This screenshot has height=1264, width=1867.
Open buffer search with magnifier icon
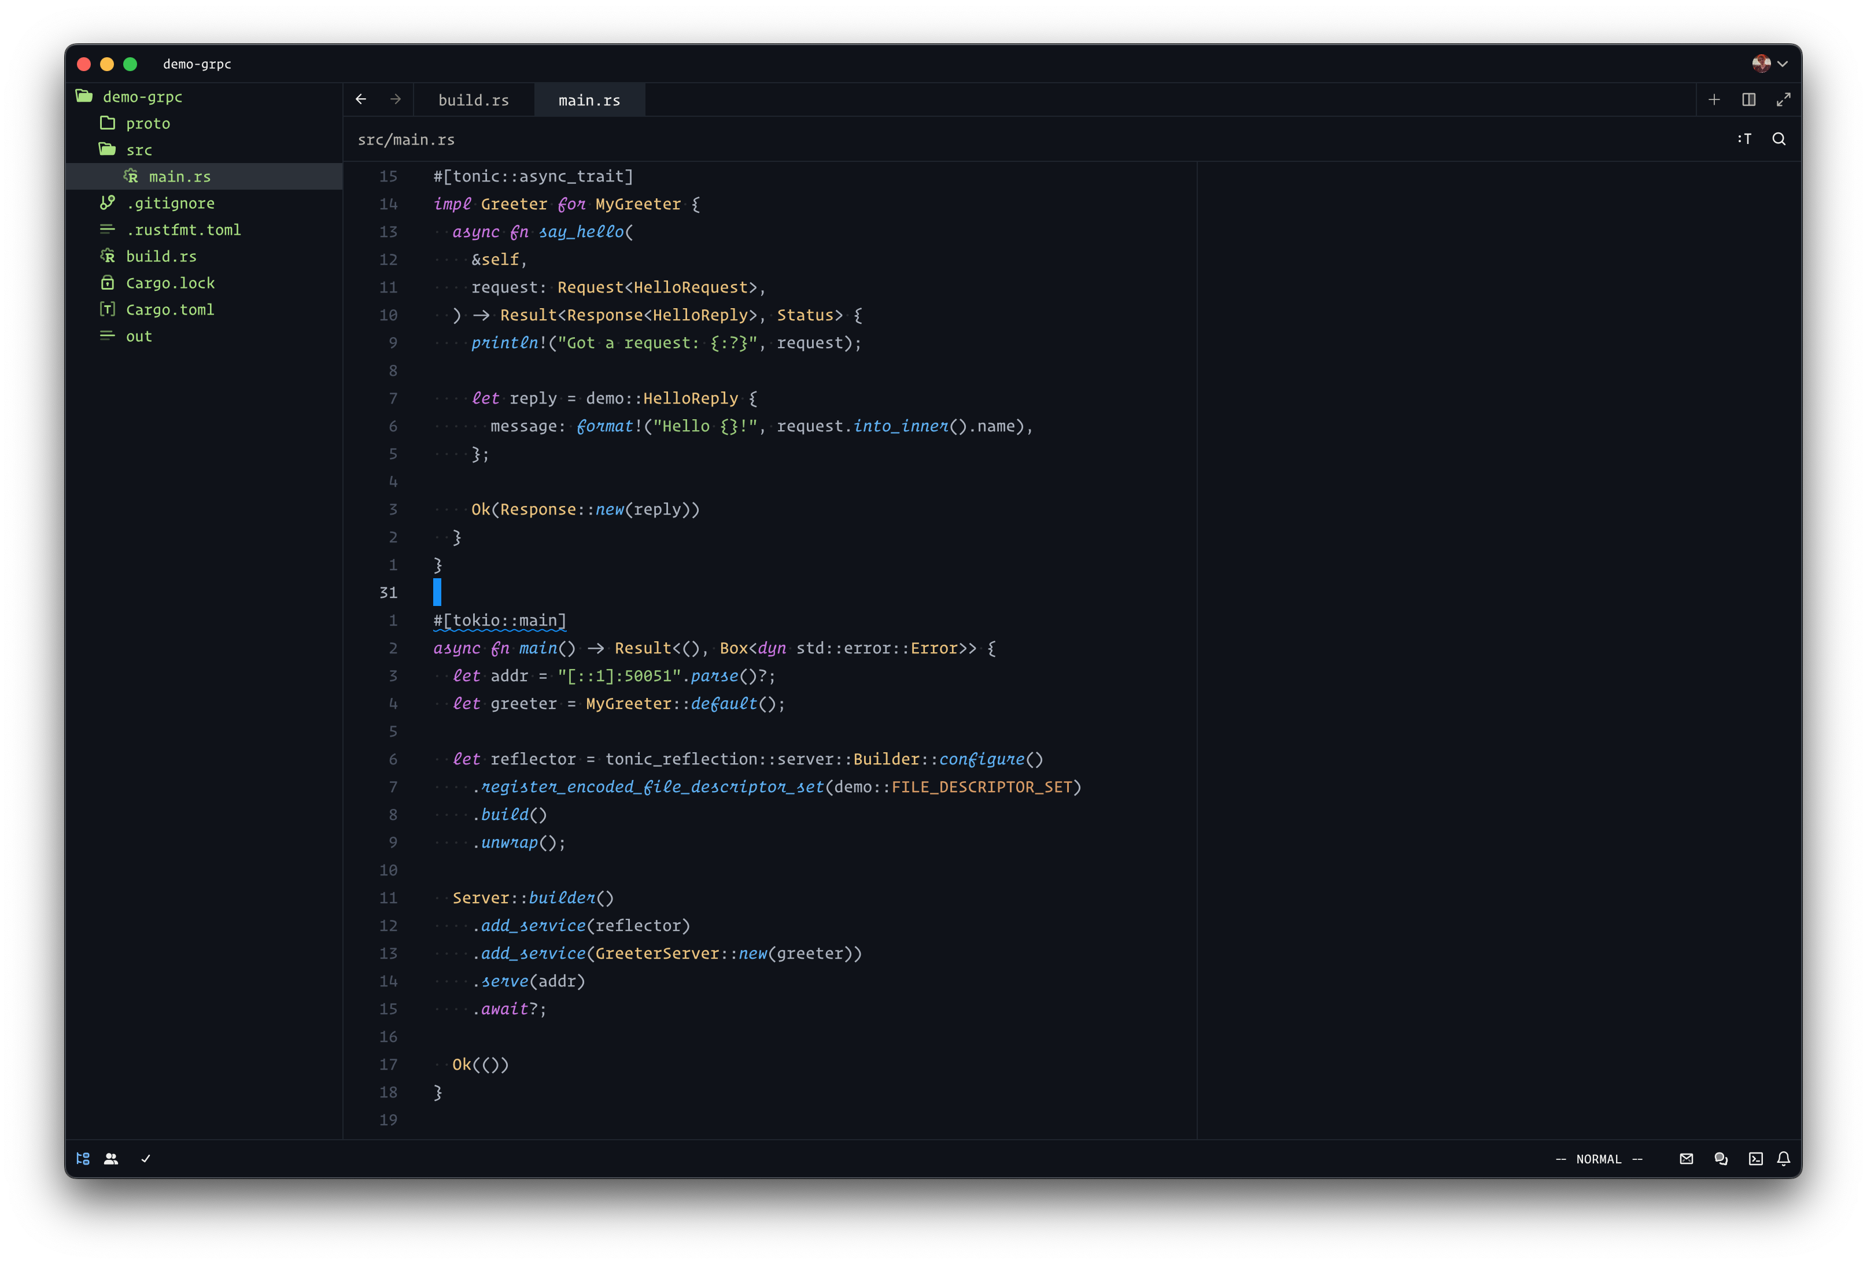[x=1780, y=138]
